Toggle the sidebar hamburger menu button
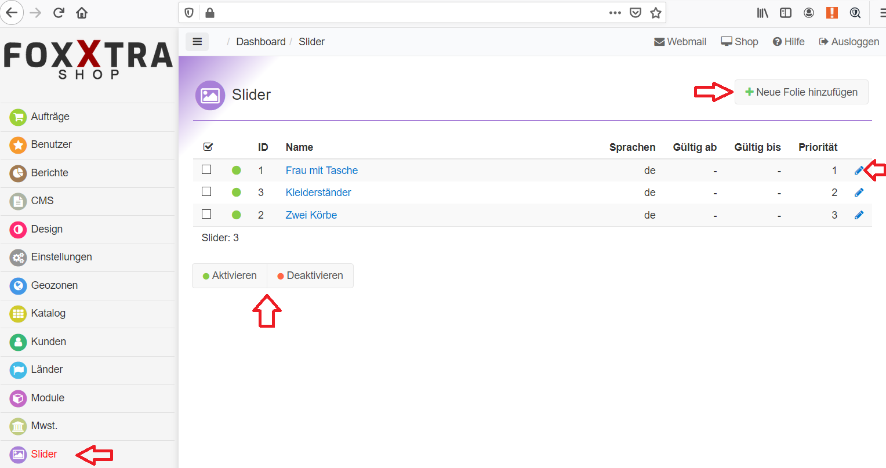The height and width of the screenshot is (468, 886). pyautogui.click(x=197, y=42)
